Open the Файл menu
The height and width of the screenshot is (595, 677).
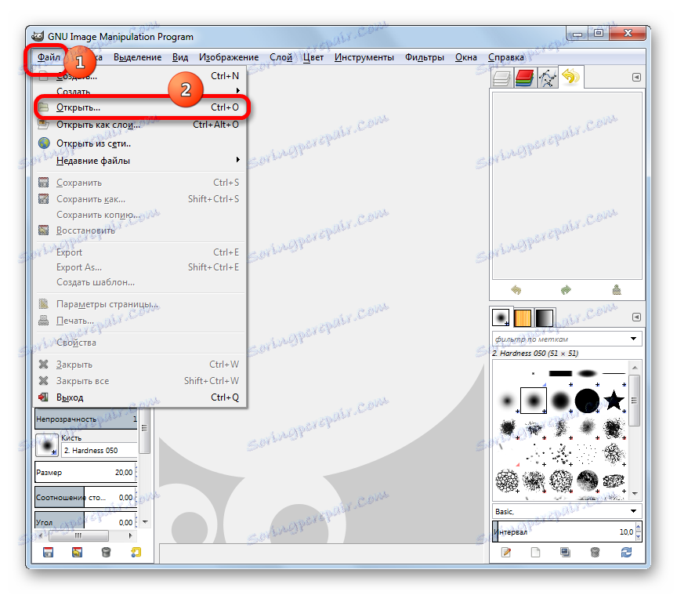click(x=49, y=57)
